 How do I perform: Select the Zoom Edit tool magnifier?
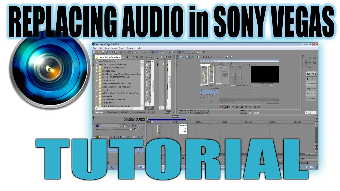click(192, 53)
